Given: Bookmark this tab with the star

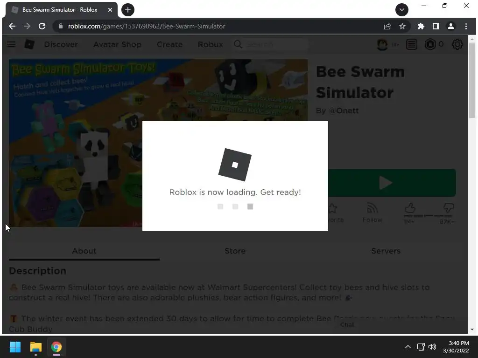Looking at the screenshot, I should [x=402, y=27].
